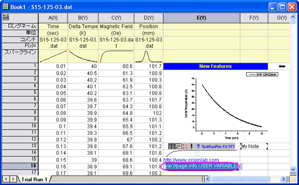Image resolution: width=299 pixels, height=185 pixels.
Task: Click the var://page.info.USER.VARIABLES cell
Action: pyautogui.click(x=202, y=166)
